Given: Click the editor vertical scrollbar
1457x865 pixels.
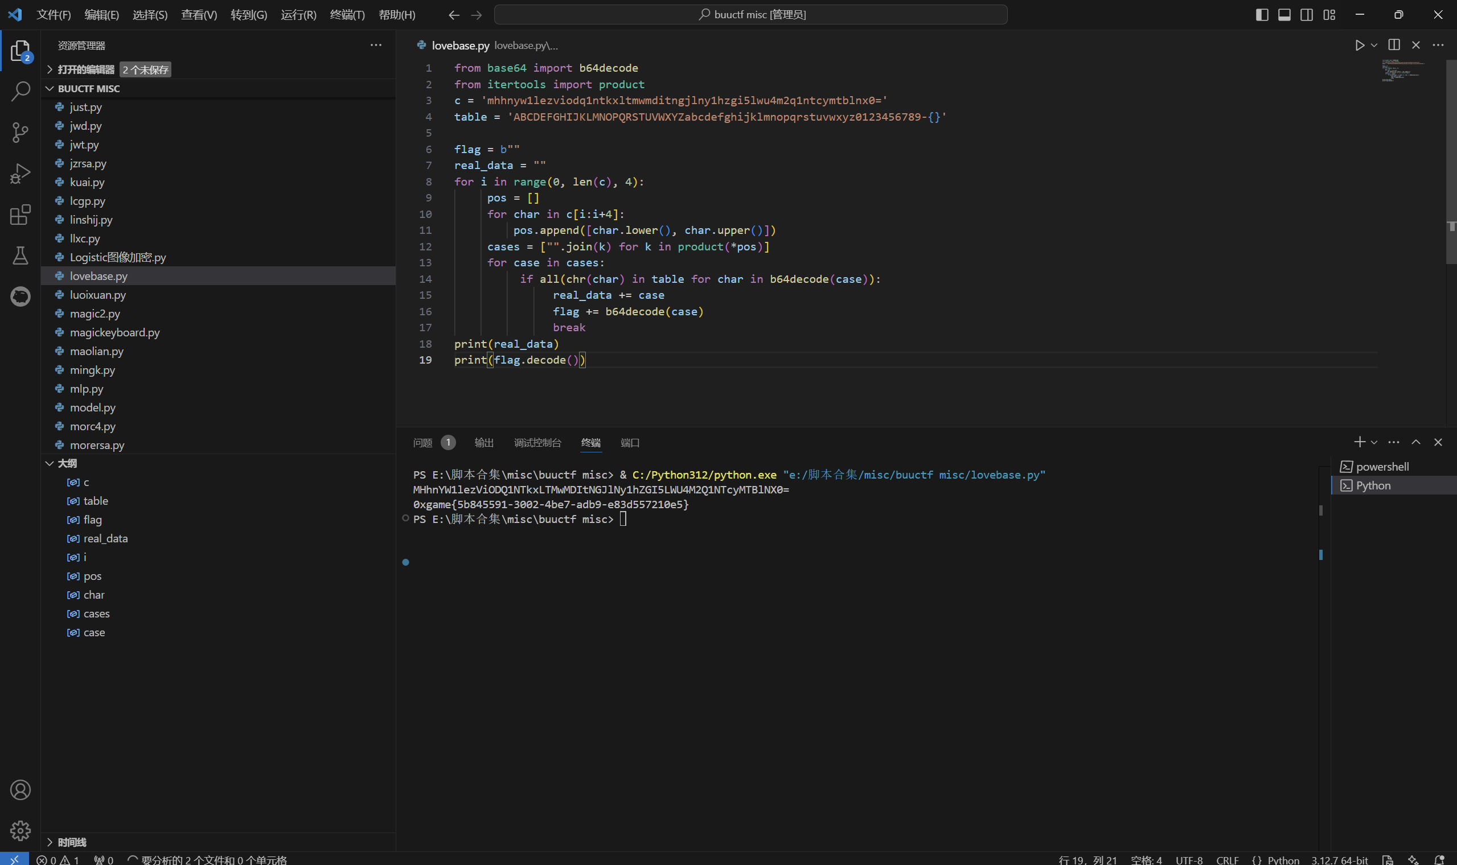Looking at the screenshot, I should pyautogui.click(x=1451, y=162).
